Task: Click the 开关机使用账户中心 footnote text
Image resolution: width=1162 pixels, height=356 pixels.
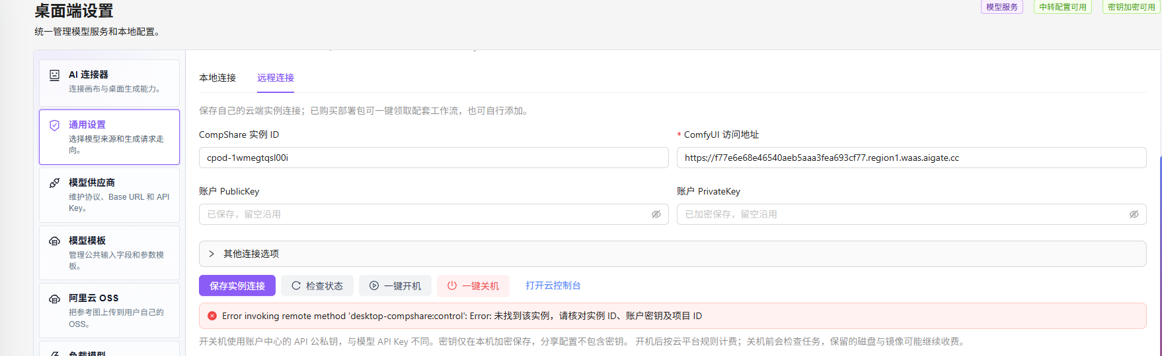Action: point(584,341)
